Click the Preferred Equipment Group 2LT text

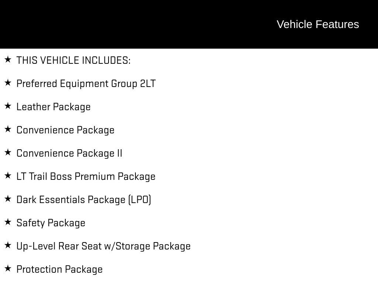86,84
